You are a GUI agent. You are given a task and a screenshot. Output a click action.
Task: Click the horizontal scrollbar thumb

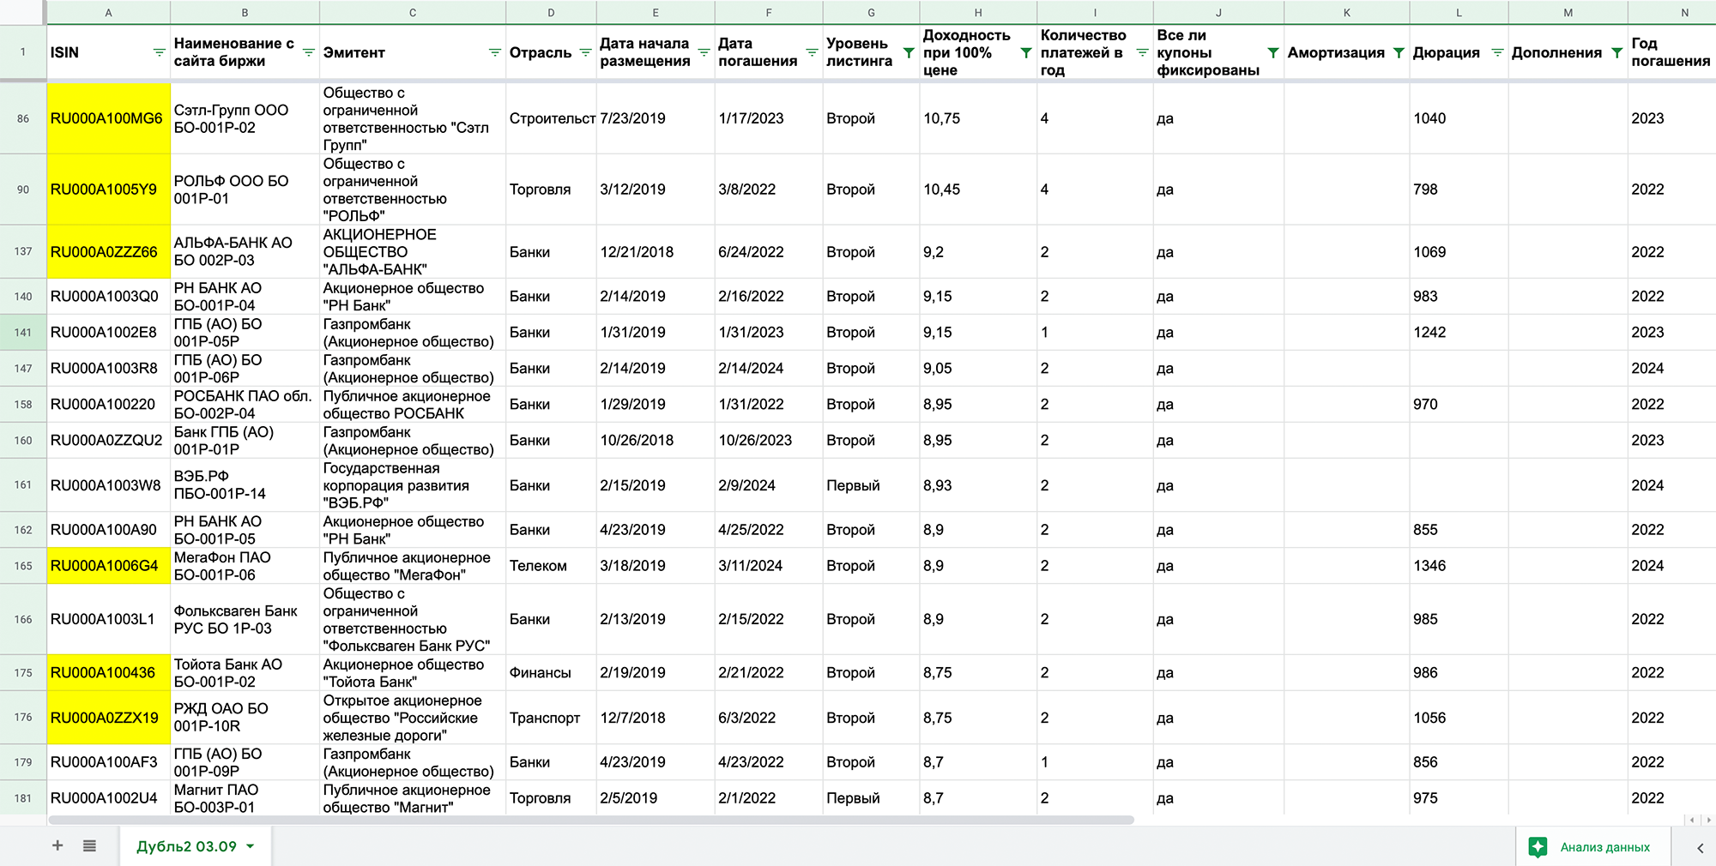click(x=592, y=820)
